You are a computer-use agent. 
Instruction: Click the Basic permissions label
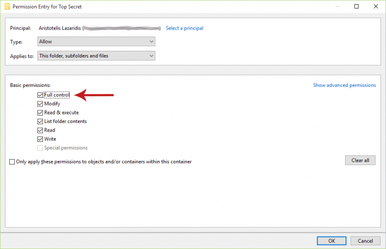click(30, 85)
